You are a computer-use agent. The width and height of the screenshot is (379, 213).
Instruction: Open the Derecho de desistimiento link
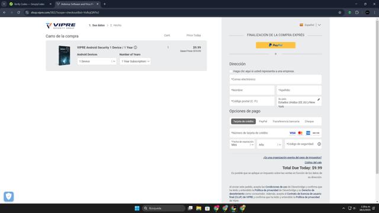(272, 192)
